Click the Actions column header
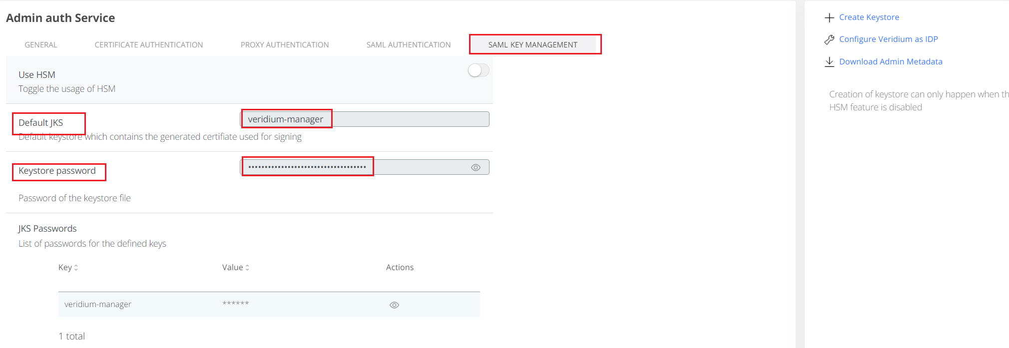The width and height of the screenshot is (1009, 348). pyautogui.click(x=400, y=268)
